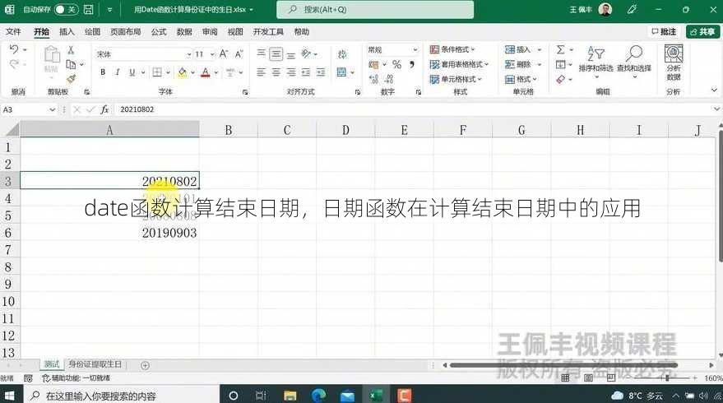
Task: Open the number format dropdown (常规)
Action: coord(415,50)
